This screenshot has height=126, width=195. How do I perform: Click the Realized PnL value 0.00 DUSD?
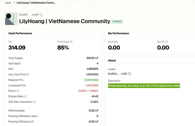91,80
